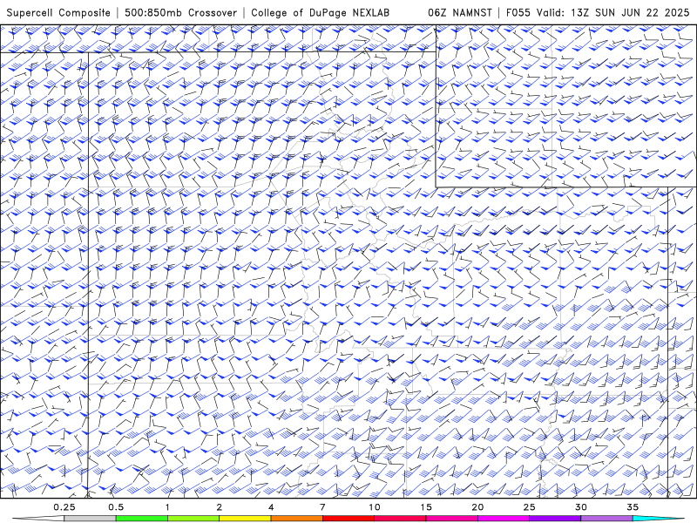Click the legend value '15'
697x523 pixels.
(426, 507)
